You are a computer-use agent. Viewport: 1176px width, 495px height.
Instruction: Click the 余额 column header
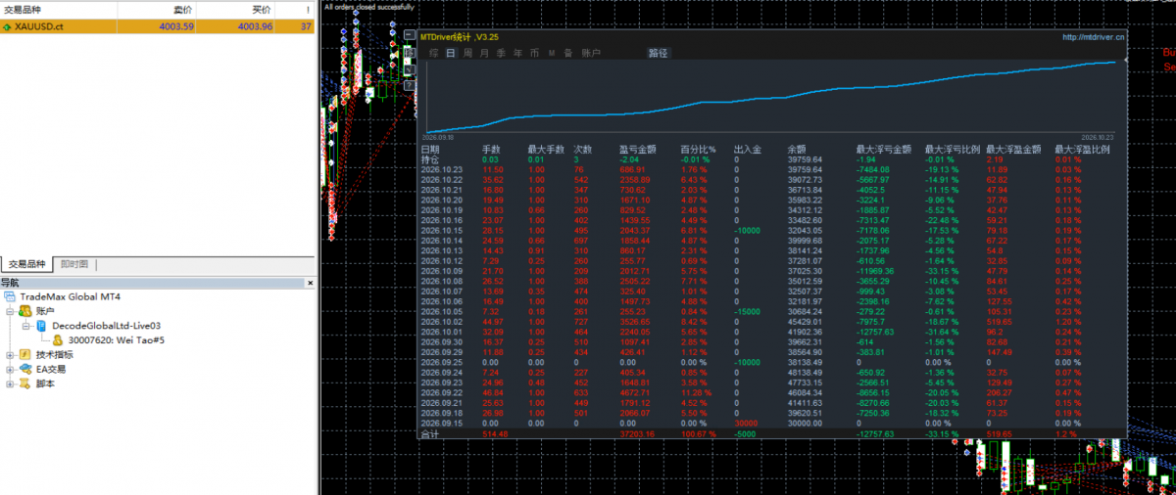[x=797, y=149]
